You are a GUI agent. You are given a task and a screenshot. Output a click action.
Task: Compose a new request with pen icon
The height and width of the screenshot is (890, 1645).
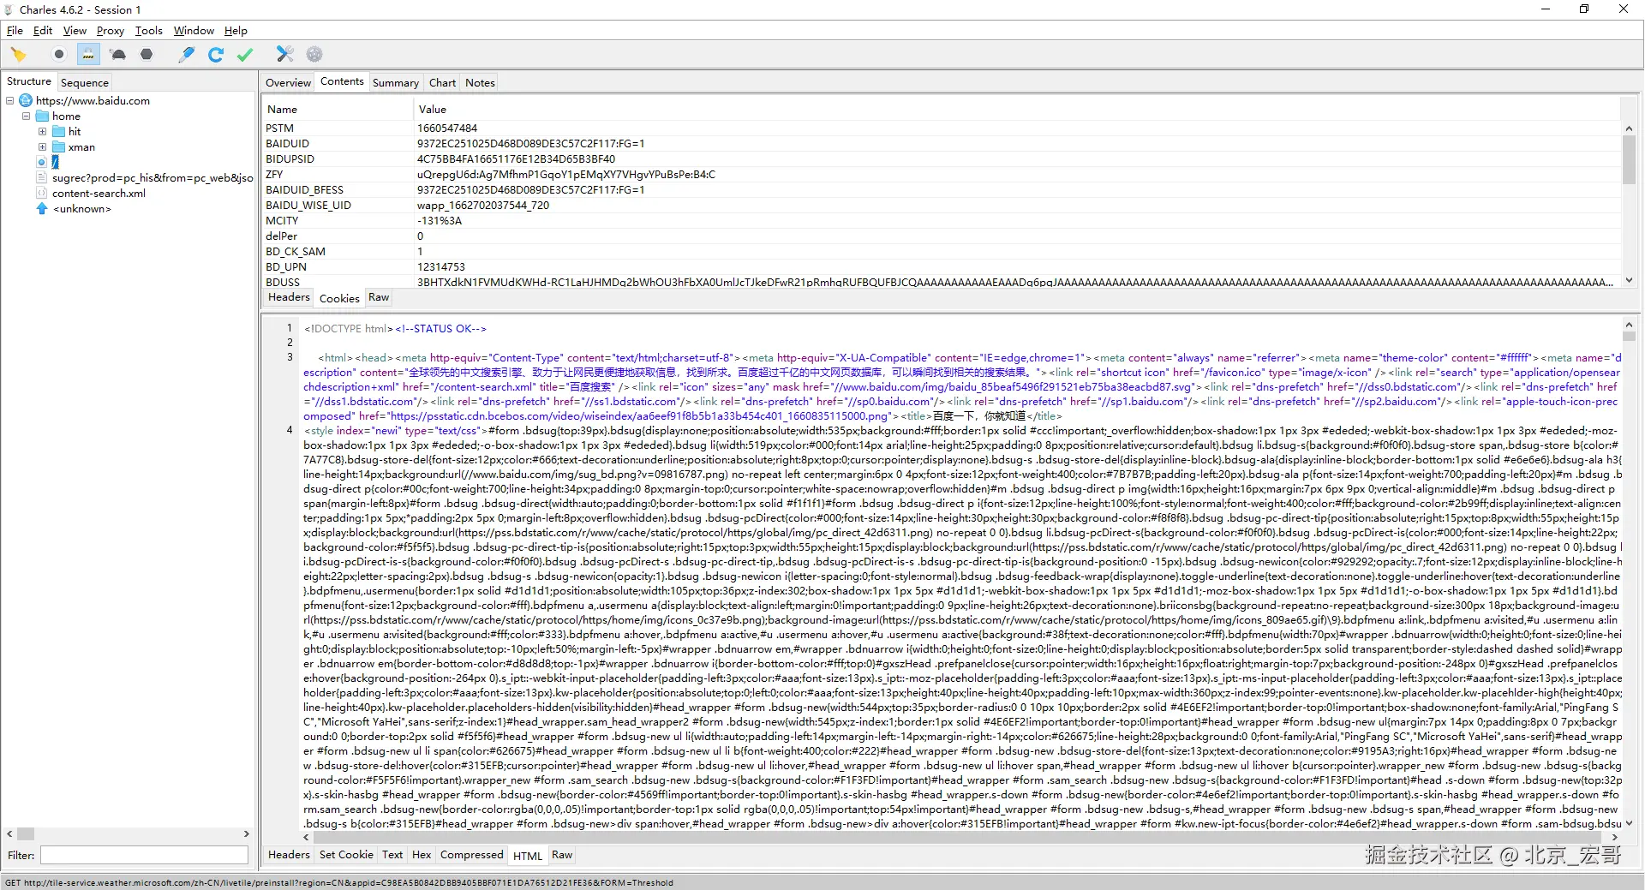tap(187, 55)
